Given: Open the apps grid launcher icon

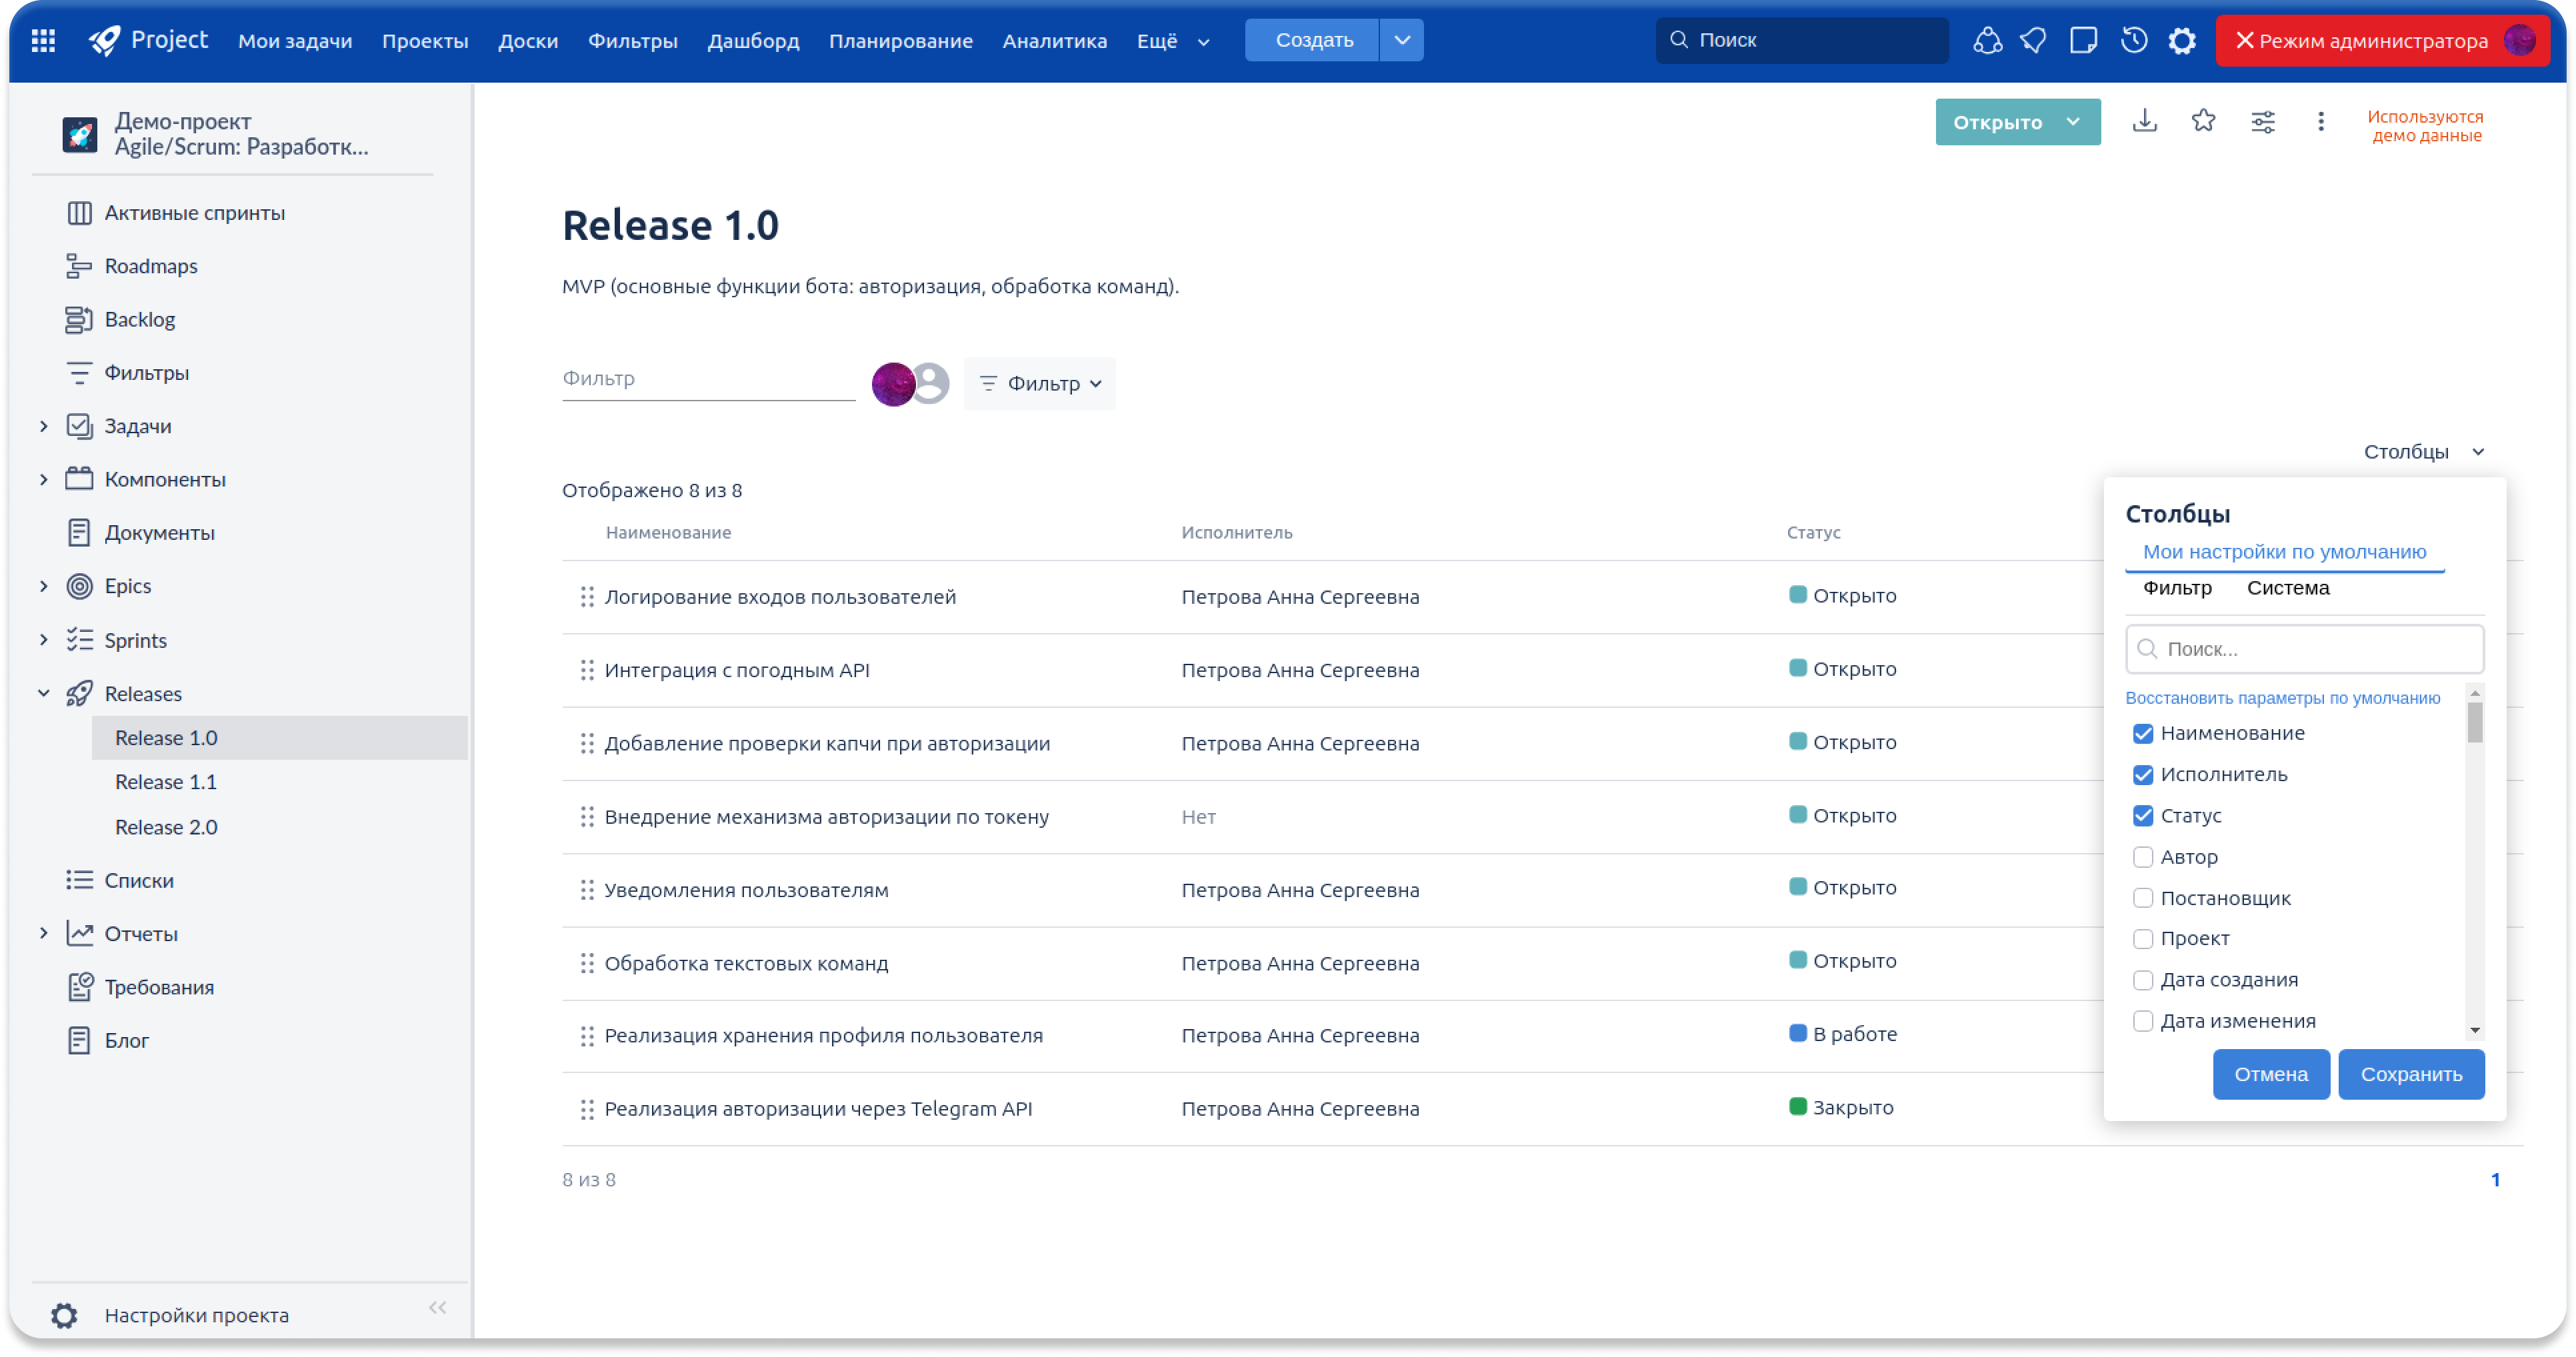Looking at the screenshot, I should coord(43,41).
